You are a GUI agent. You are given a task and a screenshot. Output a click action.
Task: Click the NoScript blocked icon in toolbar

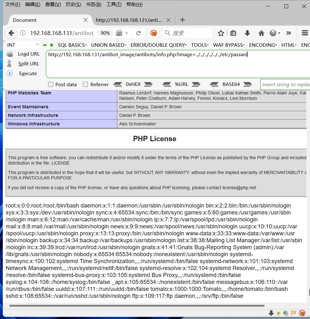pyautogui.click(x=154, y=33)
